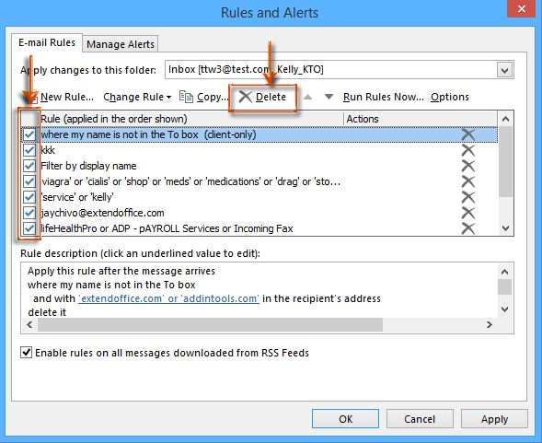Toggle the header select-all rules checkbox
The width and height of the screenshot is (542, 443).
click(x=29, y=119)
